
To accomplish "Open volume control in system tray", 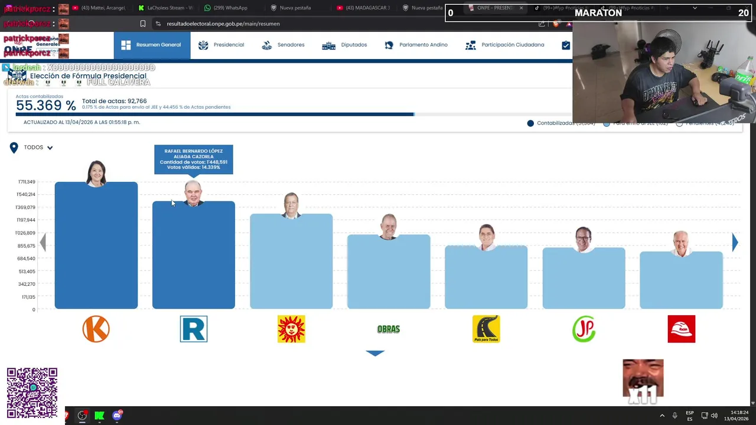I will 714,416.
